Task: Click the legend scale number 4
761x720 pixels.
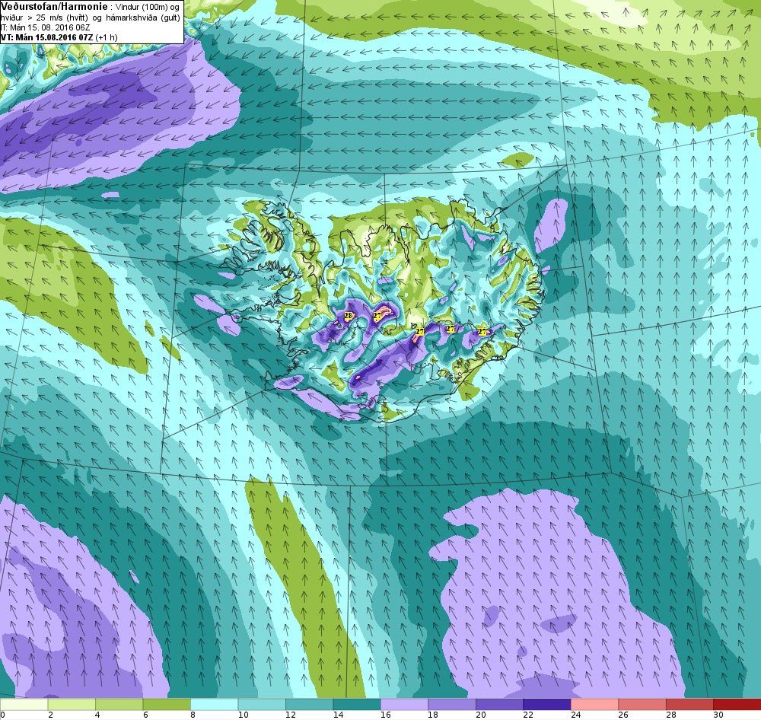Action: [x=97, y=715]
